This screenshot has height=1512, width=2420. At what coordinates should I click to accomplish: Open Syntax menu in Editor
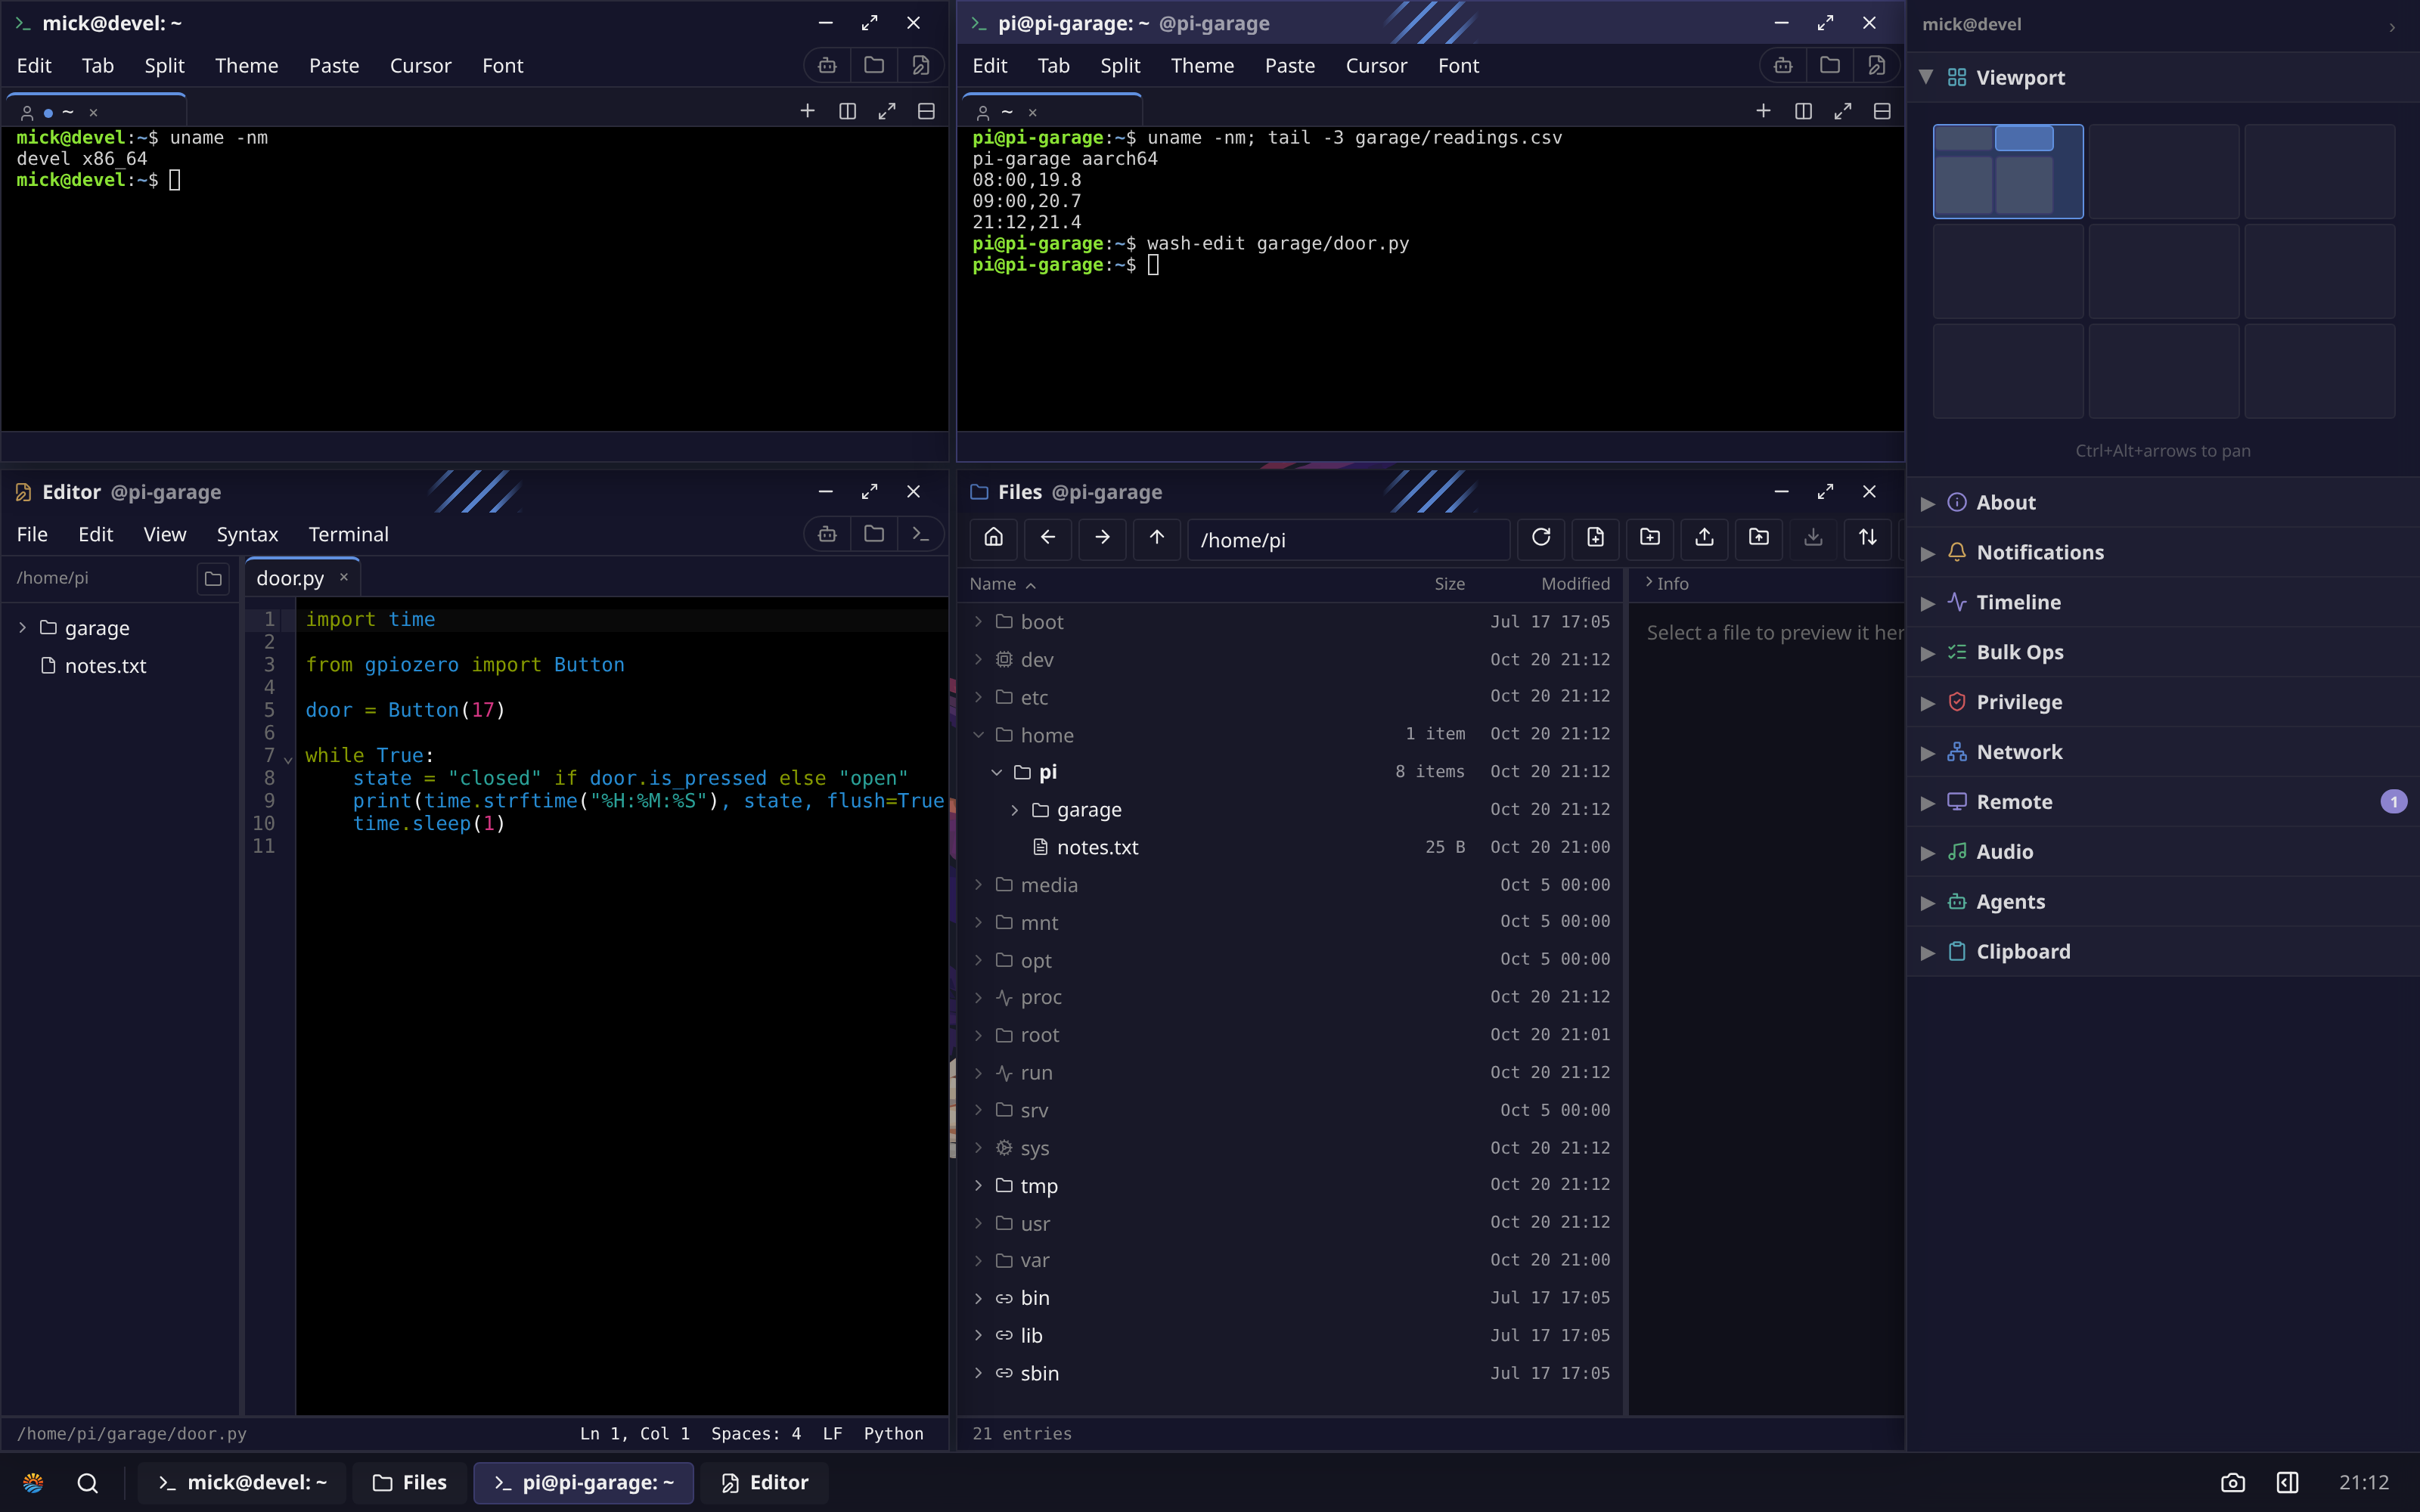247,534
